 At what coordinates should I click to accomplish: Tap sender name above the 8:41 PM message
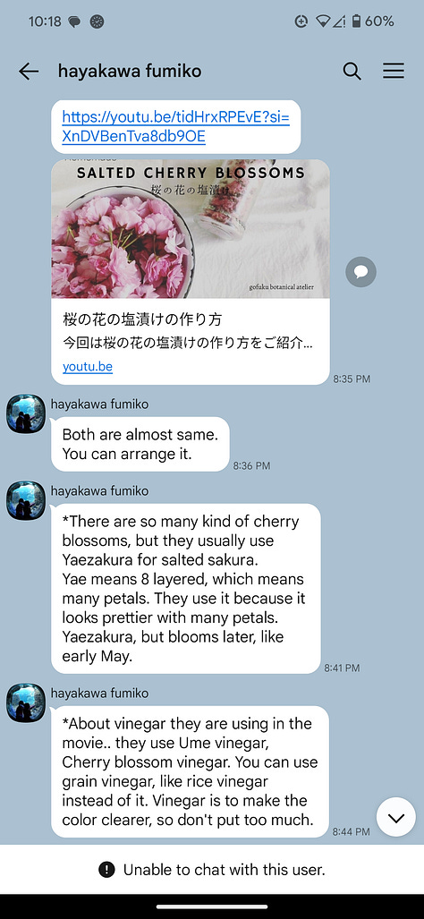[99, 491]
